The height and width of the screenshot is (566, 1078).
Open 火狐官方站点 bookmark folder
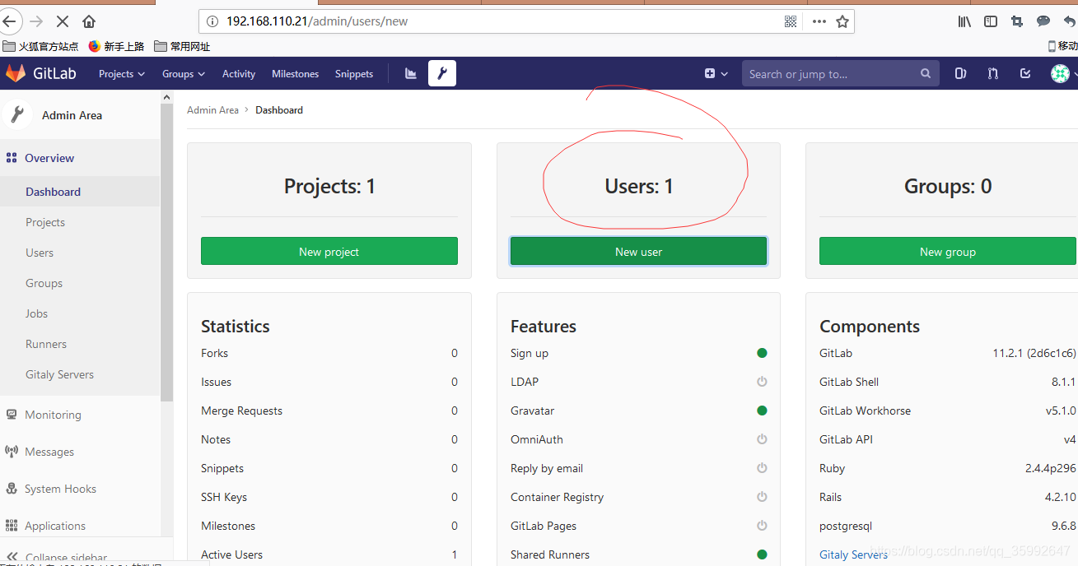[41, 47]
